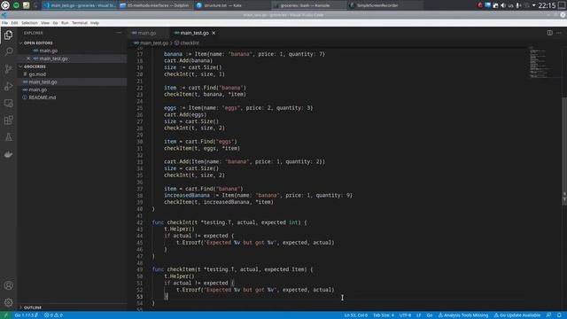This screenshot has width=567, height=319.
Task: Open the Run menu
Action: point(65,23)
